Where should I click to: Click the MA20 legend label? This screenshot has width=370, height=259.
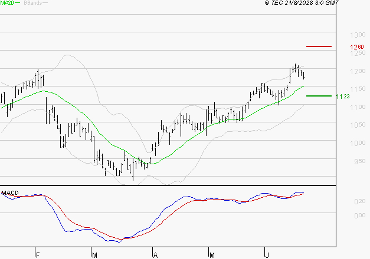pos(7,3)
